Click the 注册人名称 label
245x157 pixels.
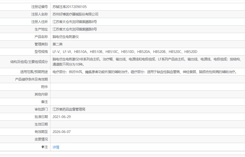coord(40,14)
